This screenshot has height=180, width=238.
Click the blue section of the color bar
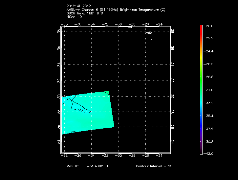201,123
